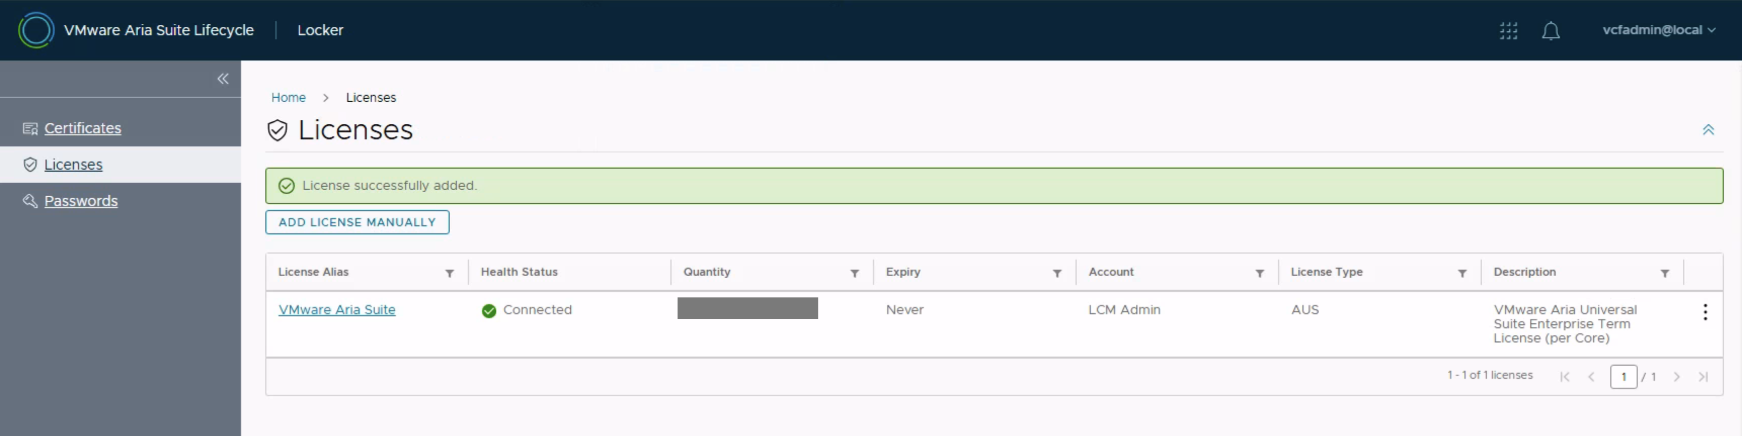Open the vcfadmin@local user dropdown

(1658, 30)
